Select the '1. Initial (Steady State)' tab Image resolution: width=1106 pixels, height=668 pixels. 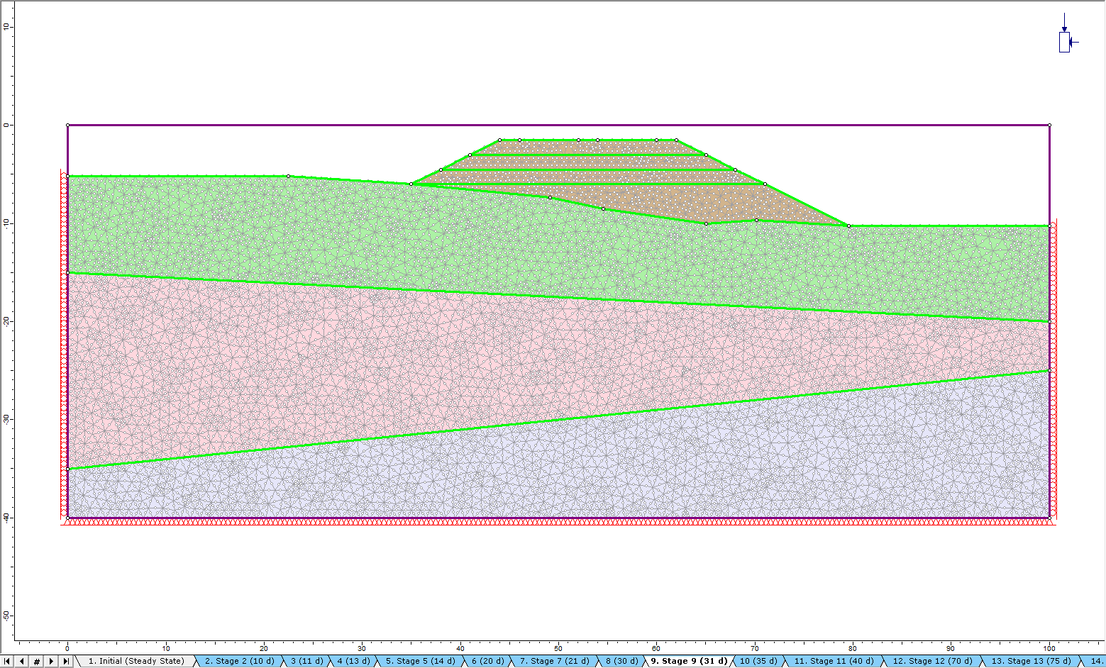tap(136, 661)
